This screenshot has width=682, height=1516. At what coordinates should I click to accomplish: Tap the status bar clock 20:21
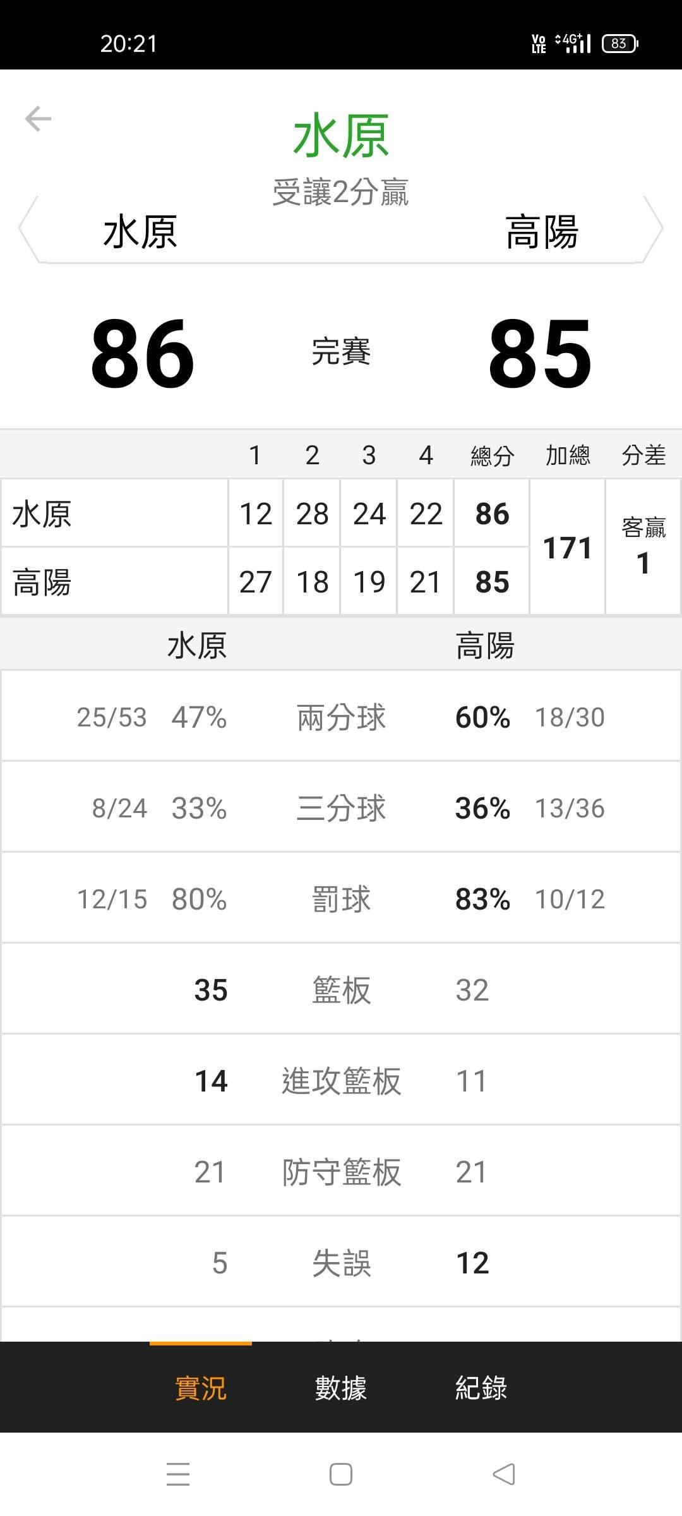coord(129,43)
